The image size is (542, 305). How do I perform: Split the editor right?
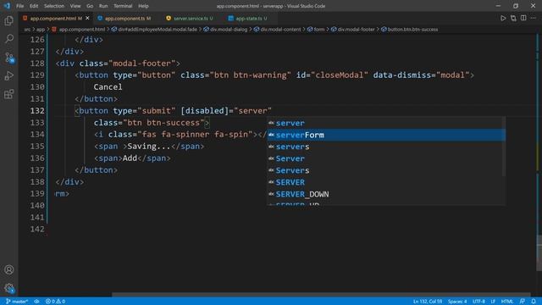pyautogui.click(x=523, y=18)
